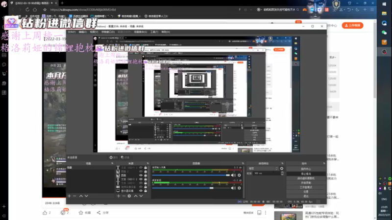Expand the 更多> list on the Douyu page
Viewport: 392px width, 220px height.
pyautogui.click(x=333, y=57)
